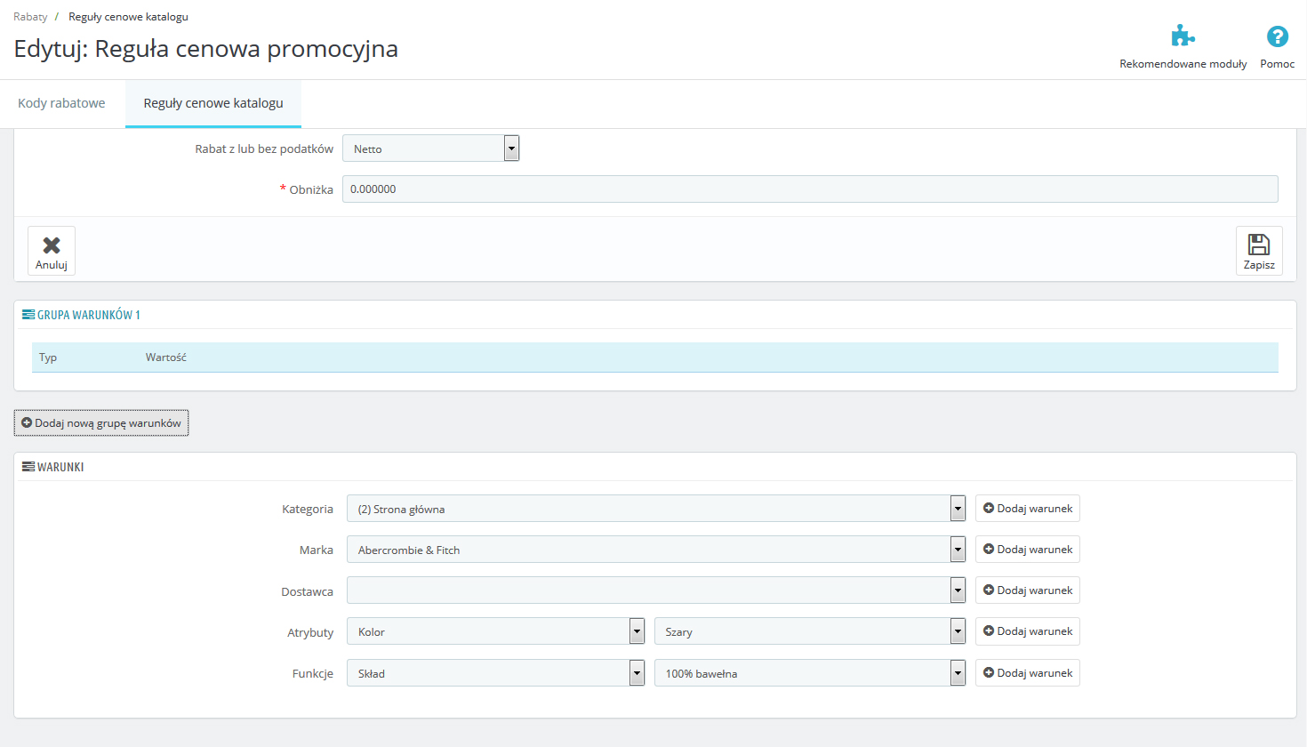Add condition for Marka row
The width and height of the screenshot is (1307, 747).
pyautogui.click(x=1027, y=550)
